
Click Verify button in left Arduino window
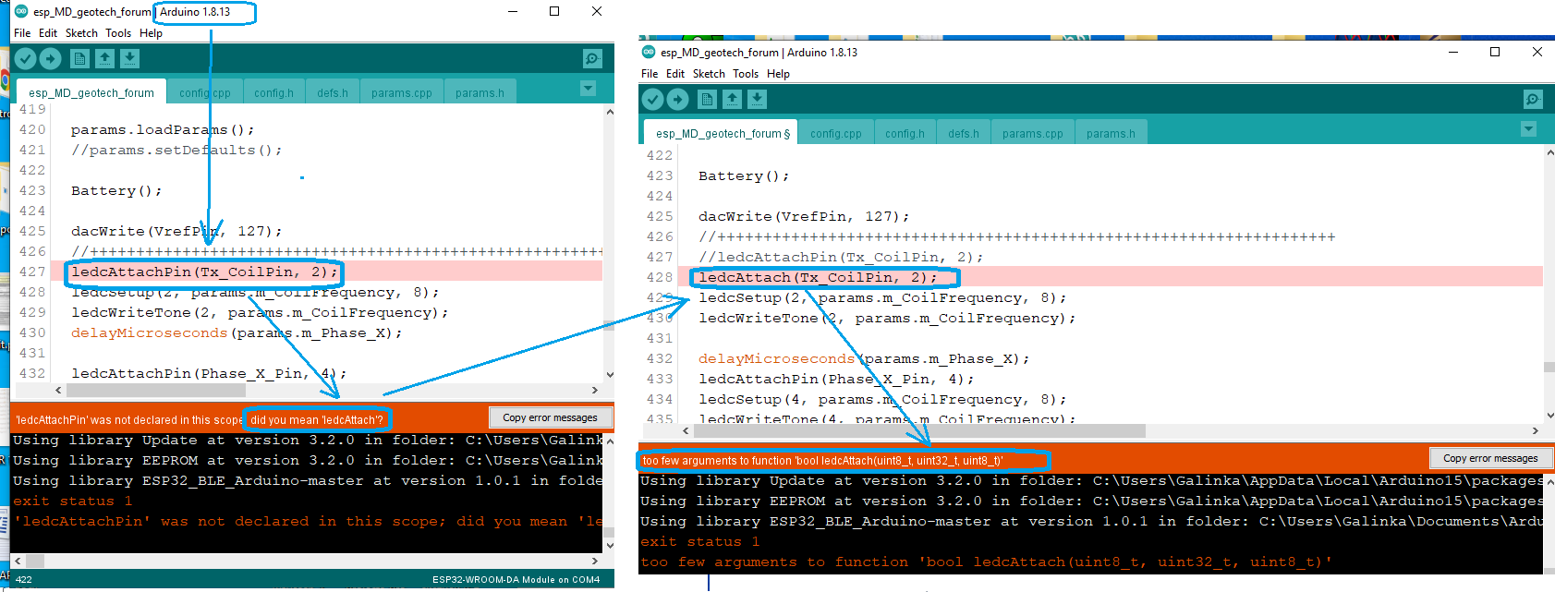25,59
